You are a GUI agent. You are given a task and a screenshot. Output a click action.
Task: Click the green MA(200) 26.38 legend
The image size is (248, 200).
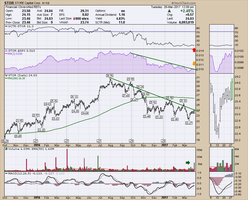click(x=15, y=78)
